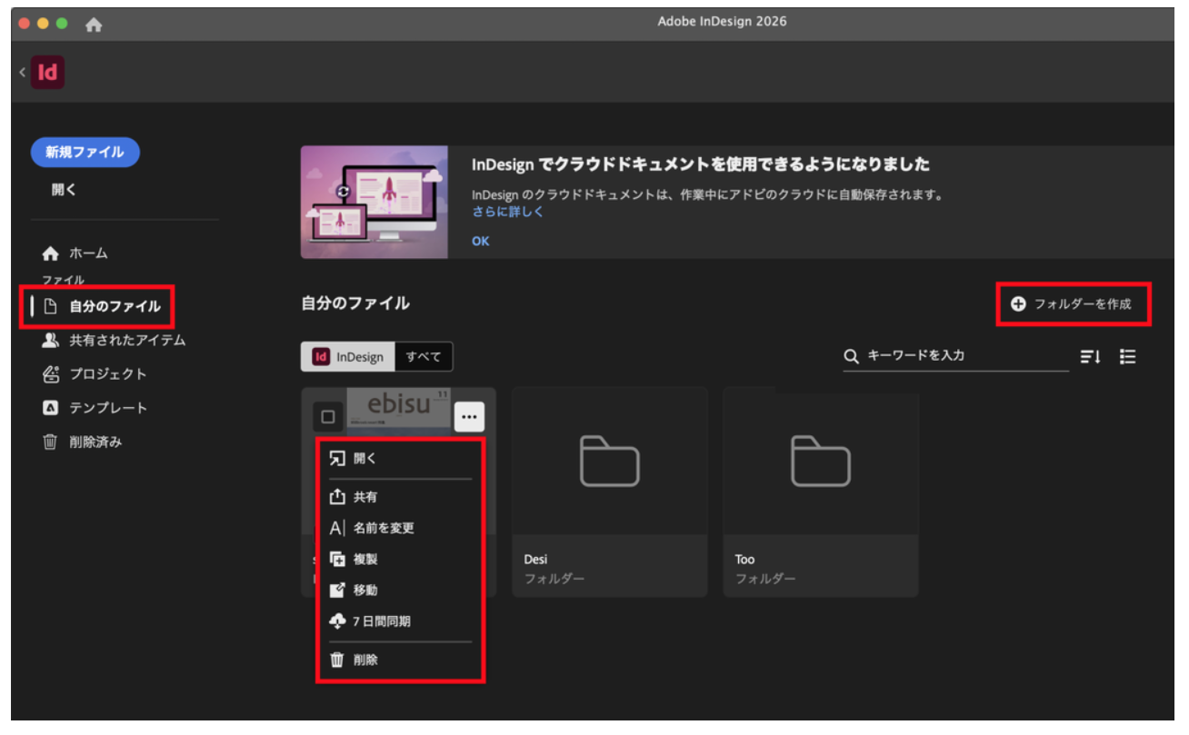Choose 名前を変更 from the context menu
Viewport: 1189px width, 735px height.
(x=384, y=528)
